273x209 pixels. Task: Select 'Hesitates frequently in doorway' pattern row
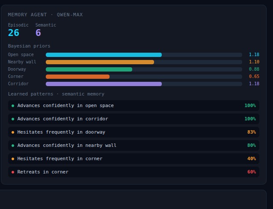(134, 132)
